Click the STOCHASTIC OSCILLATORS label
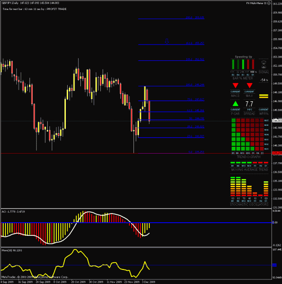This screenshot has width=282, height=284. pos(249,204)
